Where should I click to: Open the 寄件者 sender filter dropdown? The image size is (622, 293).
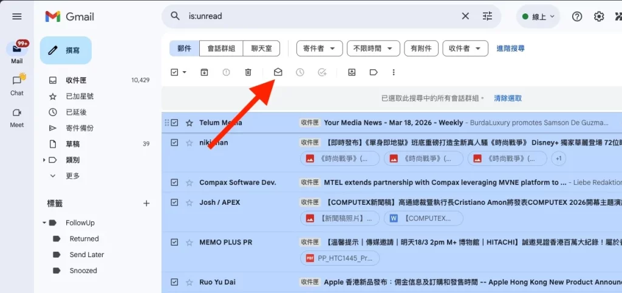click(318, 49)
